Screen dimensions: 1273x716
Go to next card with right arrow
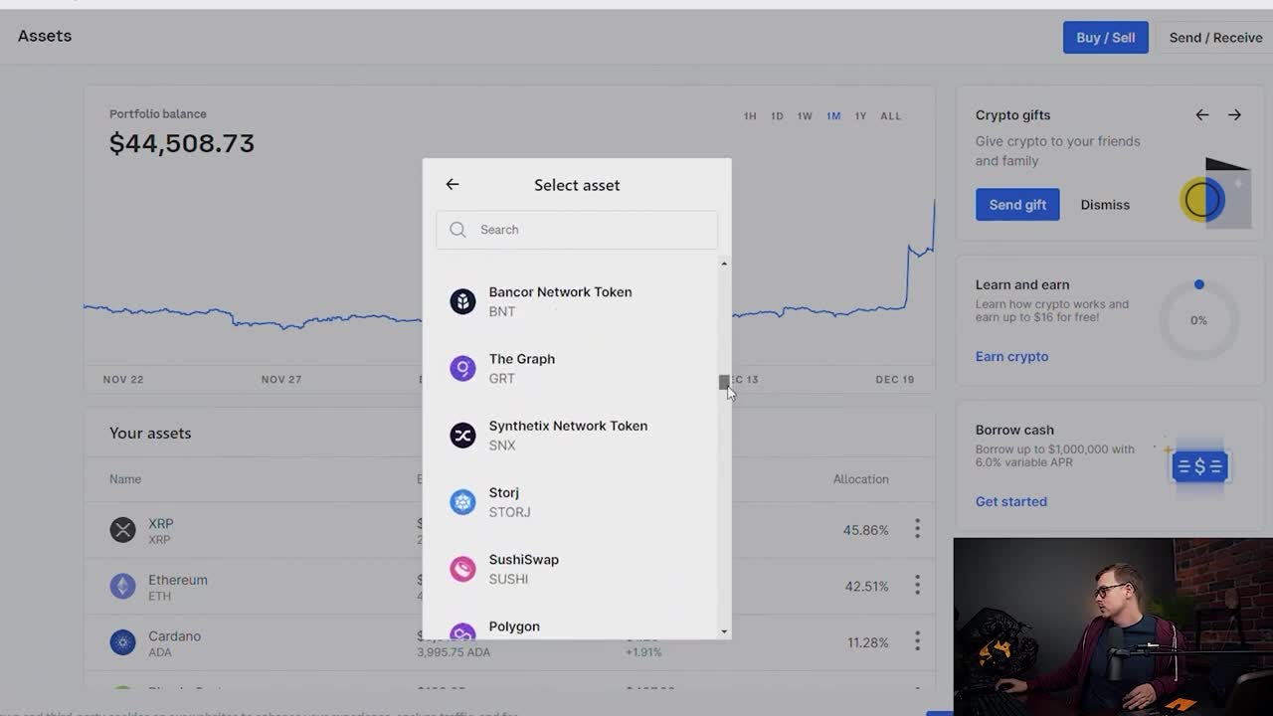coord(1234,115)
